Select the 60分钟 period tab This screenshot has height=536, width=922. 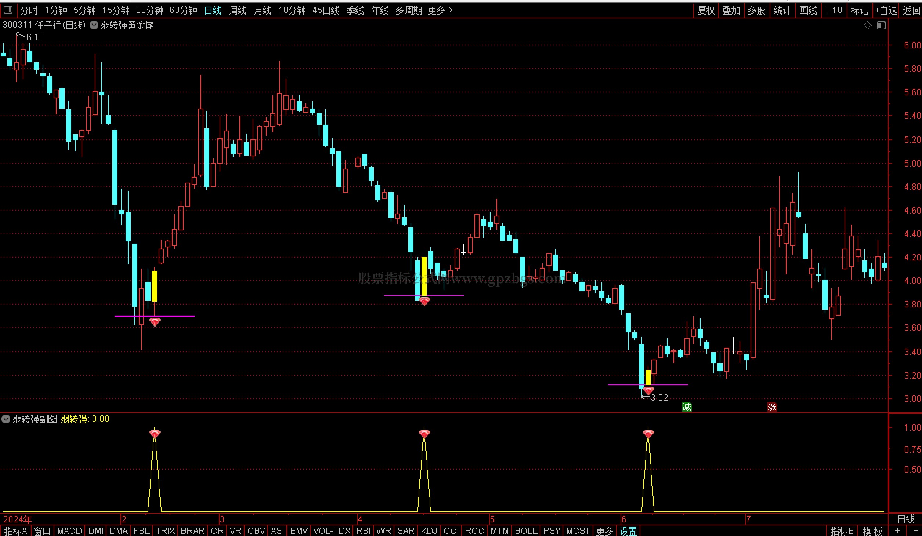183,10
